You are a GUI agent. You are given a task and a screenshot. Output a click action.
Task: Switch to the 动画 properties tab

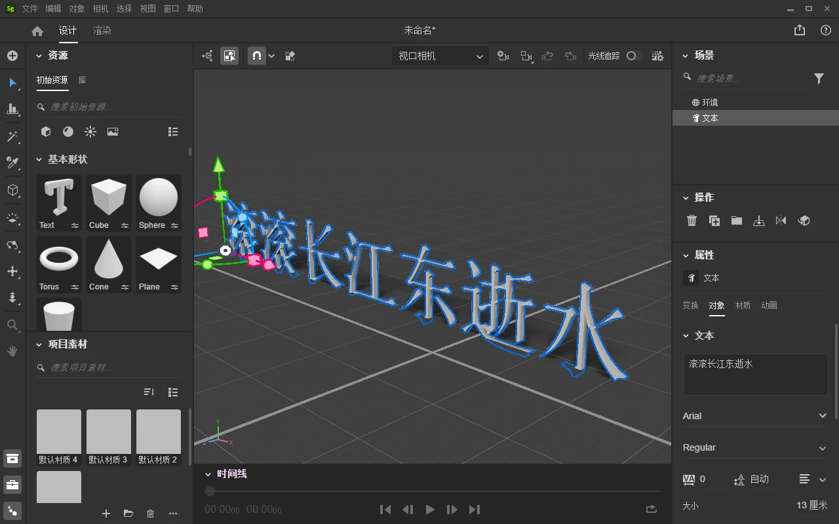tap(769, 305)
